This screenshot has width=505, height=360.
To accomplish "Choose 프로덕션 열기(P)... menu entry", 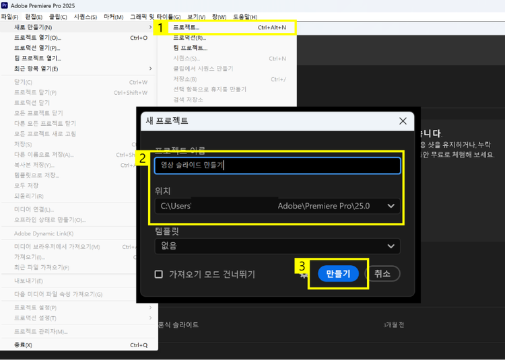I will tap(79, 48).
